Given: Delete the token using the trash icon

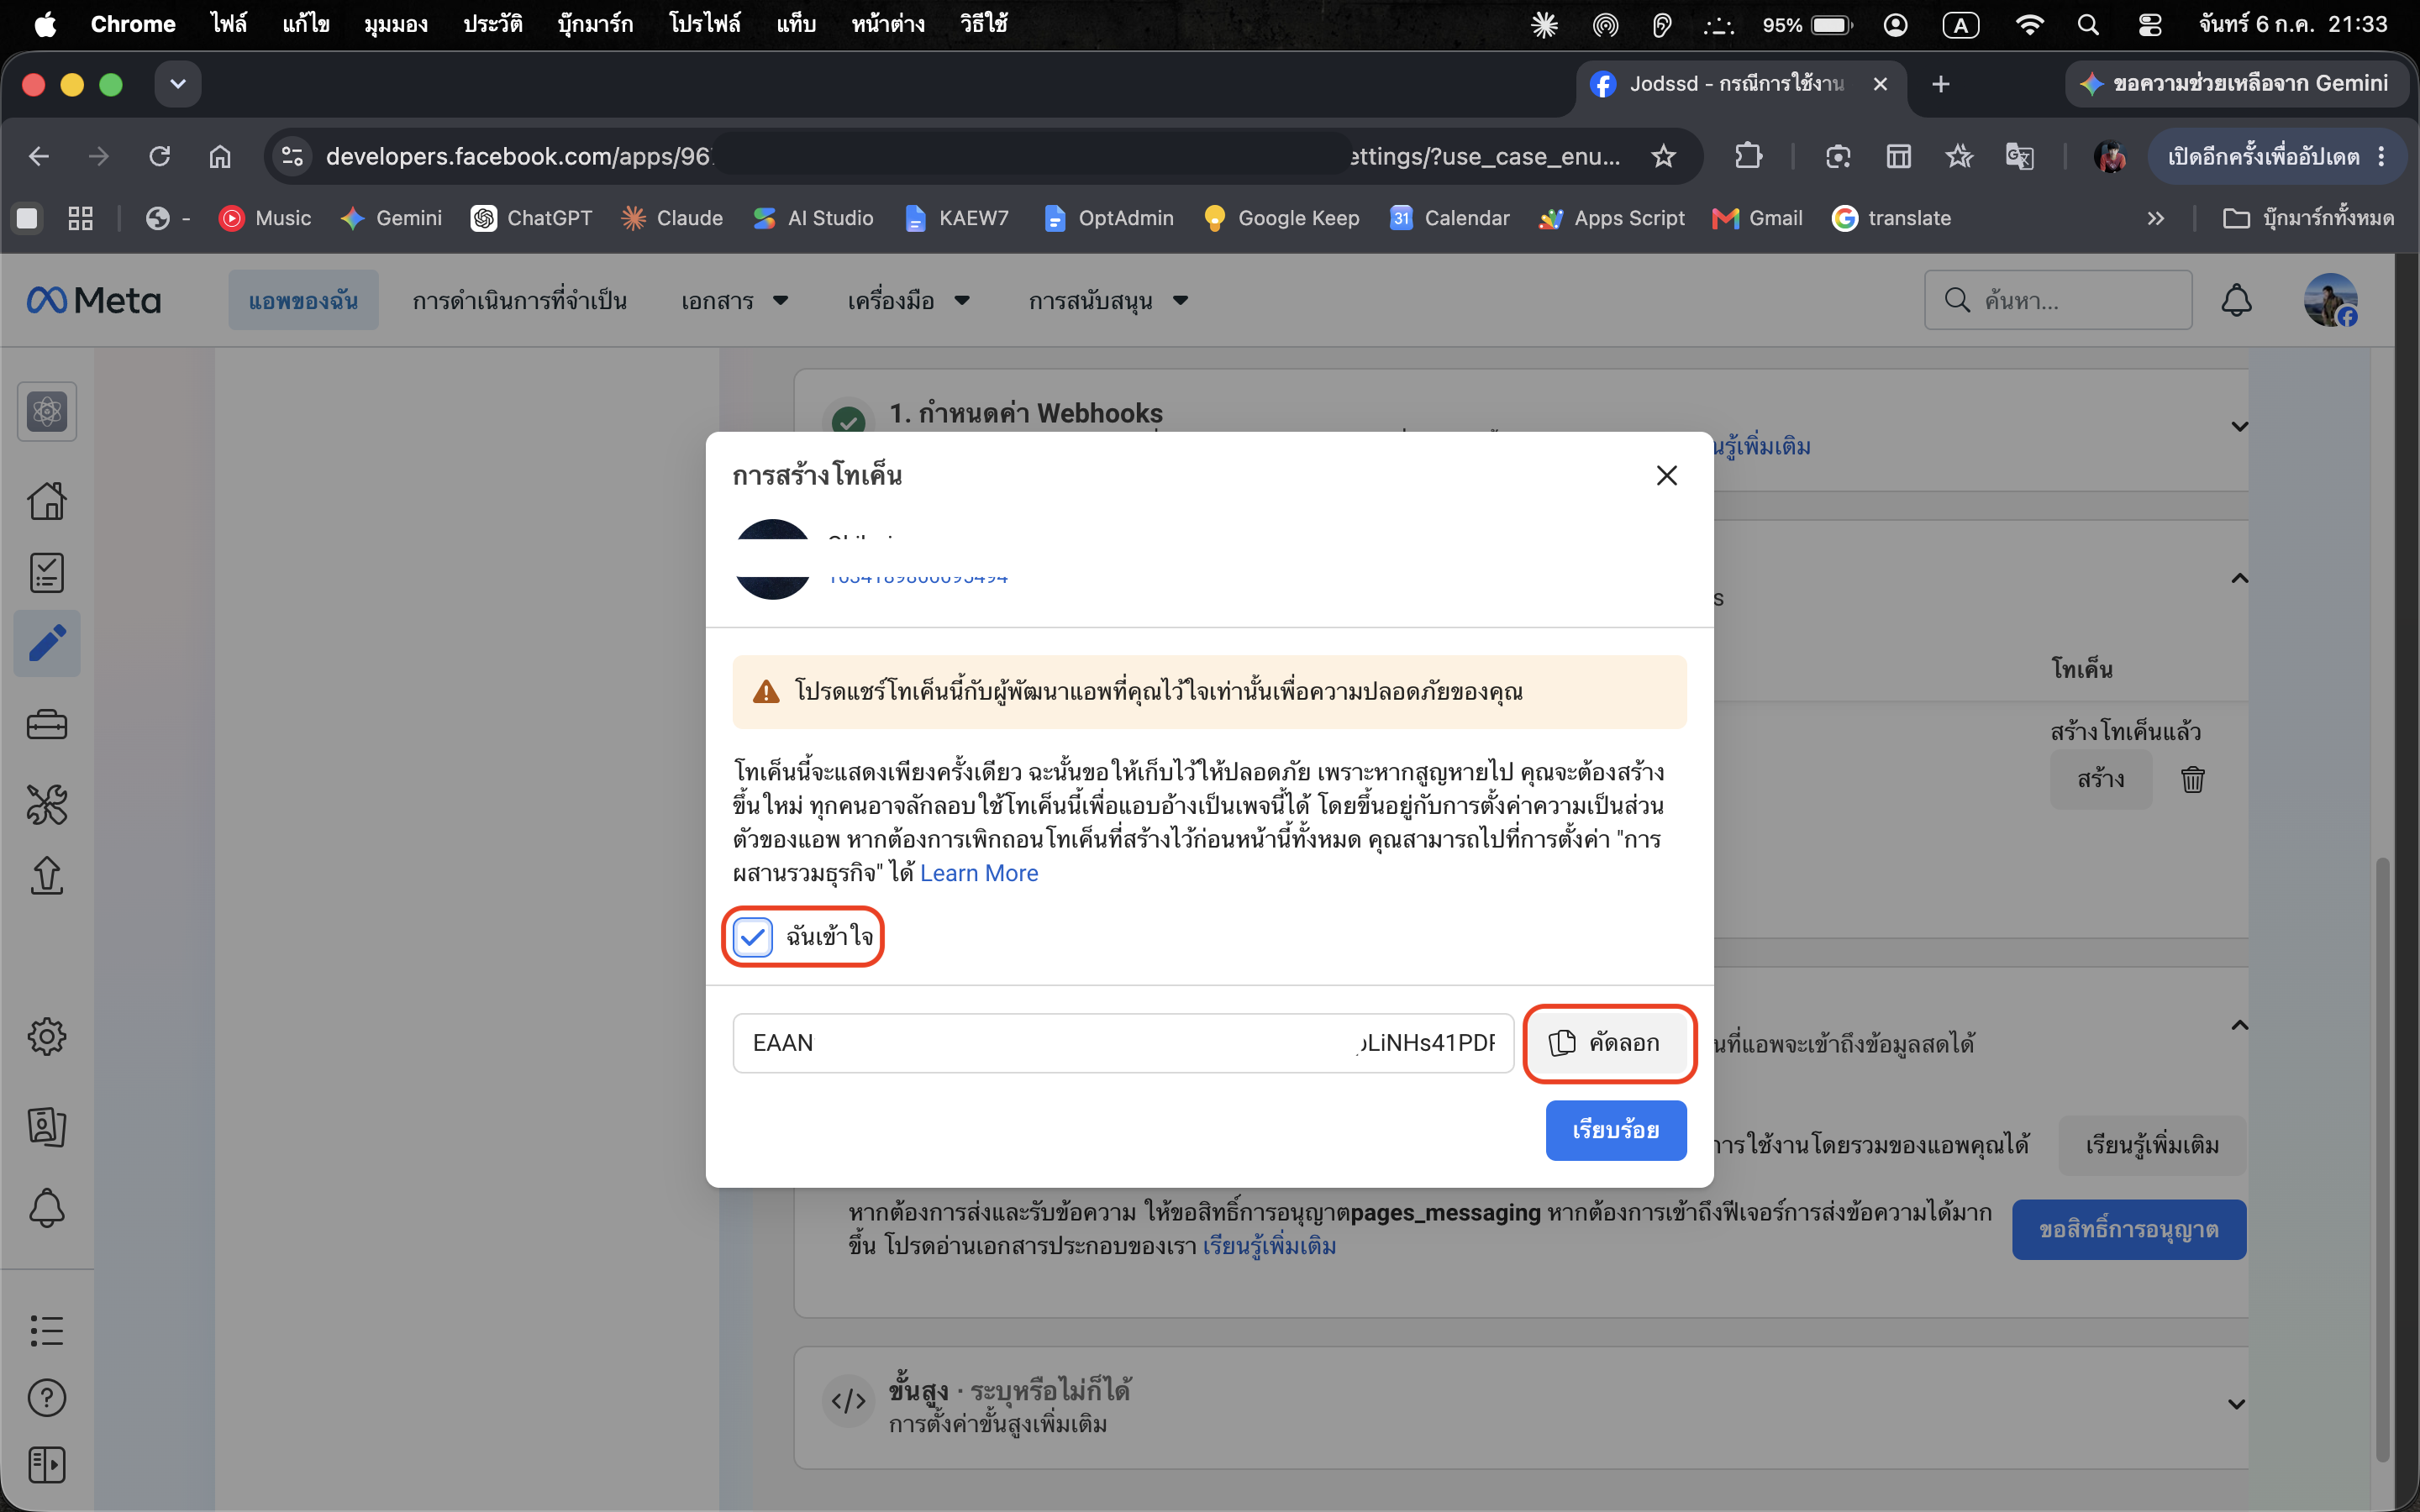Looking at the screenshot, I should pos(2192,779).
